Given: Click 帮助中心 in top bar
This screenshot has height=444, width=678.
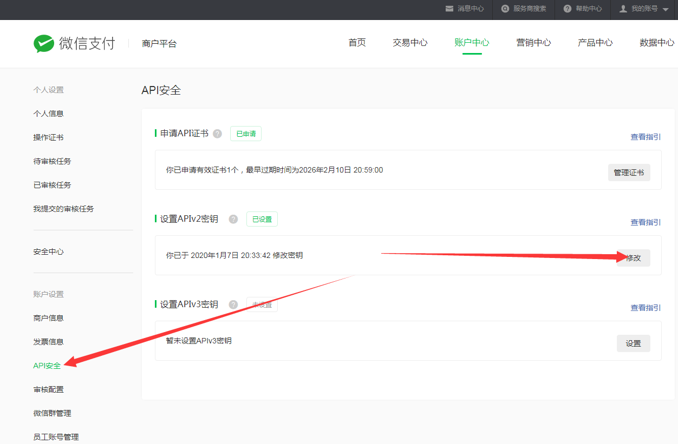Looking at the screenshot, I should point(589,9).
